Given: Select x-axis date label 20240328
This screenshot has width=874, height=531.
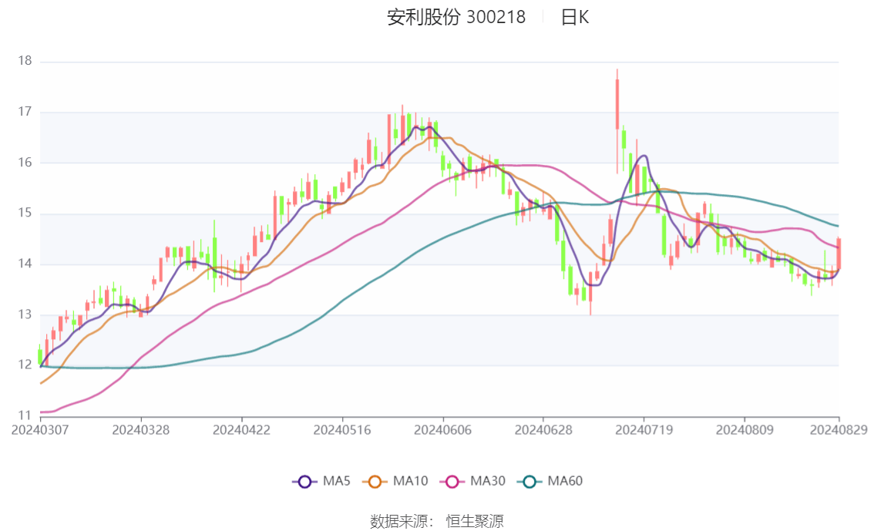Looking at the screenshot, I should tap(141, 430).
